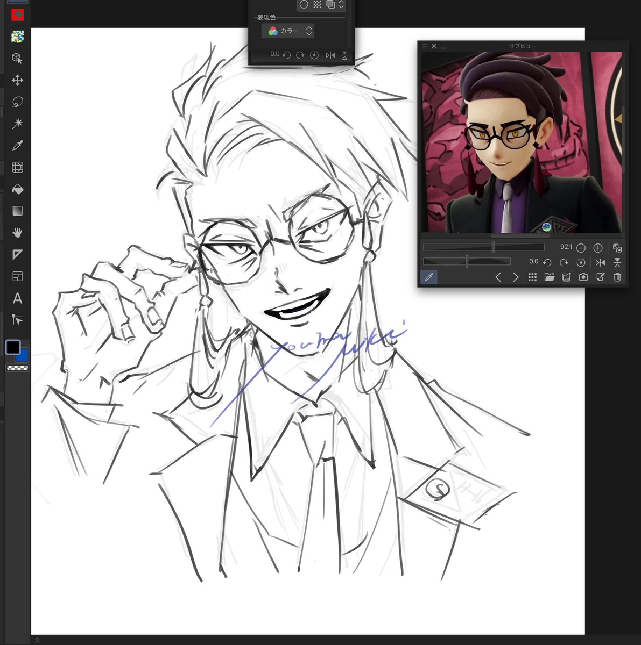The height and width of the screenshot is (645, 641).
Task: Open the カラー expression color dropdown
Action: 288,31
